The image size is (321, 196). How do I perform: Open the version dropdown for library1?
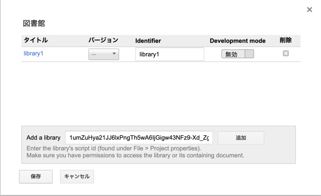tap(103, 54)
